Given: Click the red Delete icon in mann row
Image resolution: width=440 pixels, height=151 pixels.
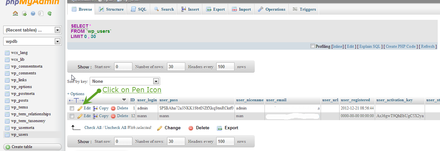Looking at the screenshot, I should point(113,116).
